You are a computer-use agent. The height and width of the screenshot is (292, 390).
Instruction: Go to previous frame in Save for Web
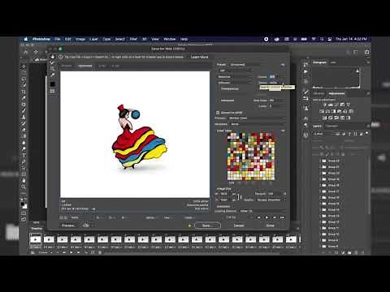point(259,217)
